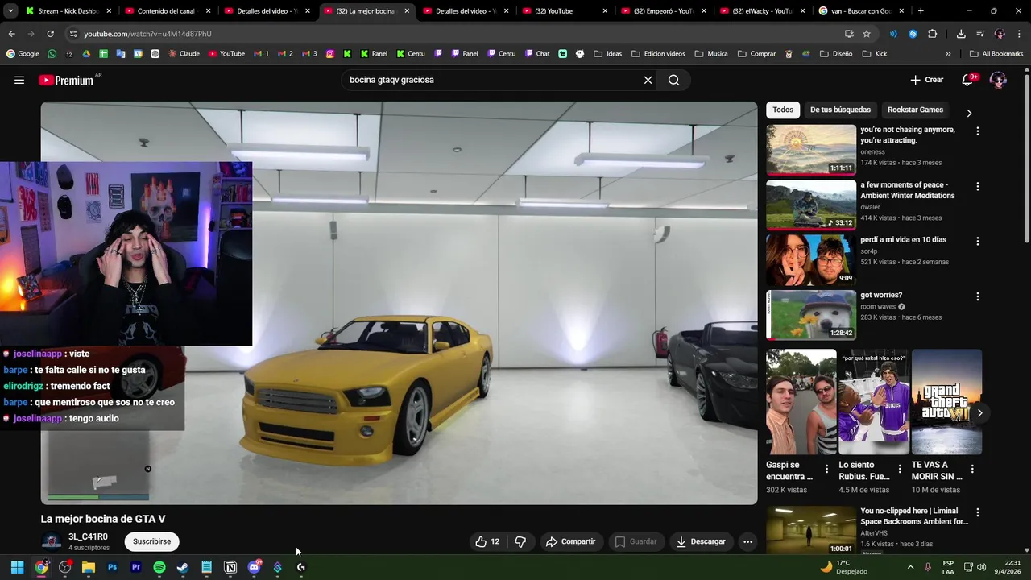Open the "you're not chasing anymore" thumbnail

coord(811,149)
